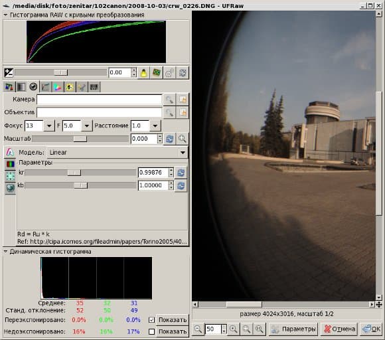Enable underexposed indication checkbox
Screen dimensions: 385x340
pos(152,331)
